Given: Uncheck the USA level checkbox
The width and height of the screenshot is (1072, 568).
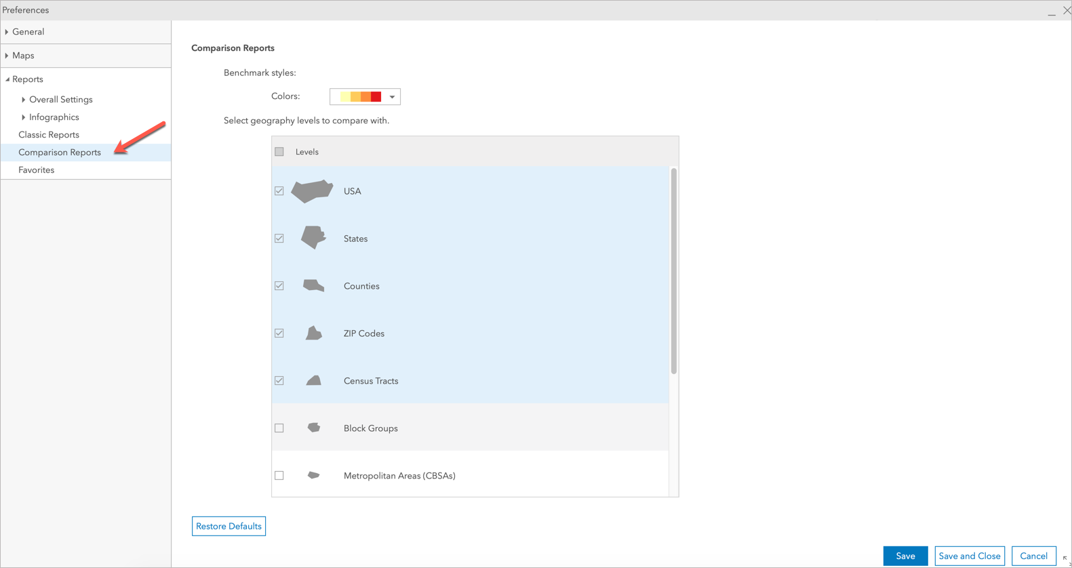Looking at the screenshot, I should (279, 191).
